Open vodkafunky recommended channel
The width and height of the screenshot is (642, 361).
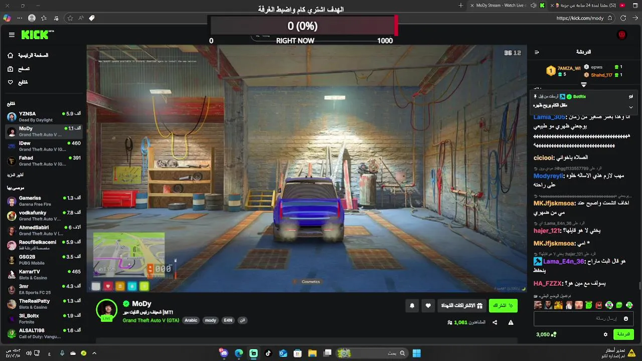[x=44, y=216]
